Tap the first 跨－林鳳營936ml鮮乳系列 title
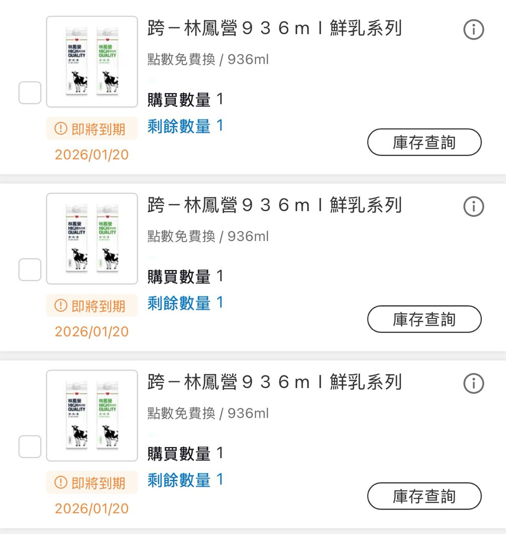Viewport: 506px width, 534px height. [274, 28]
